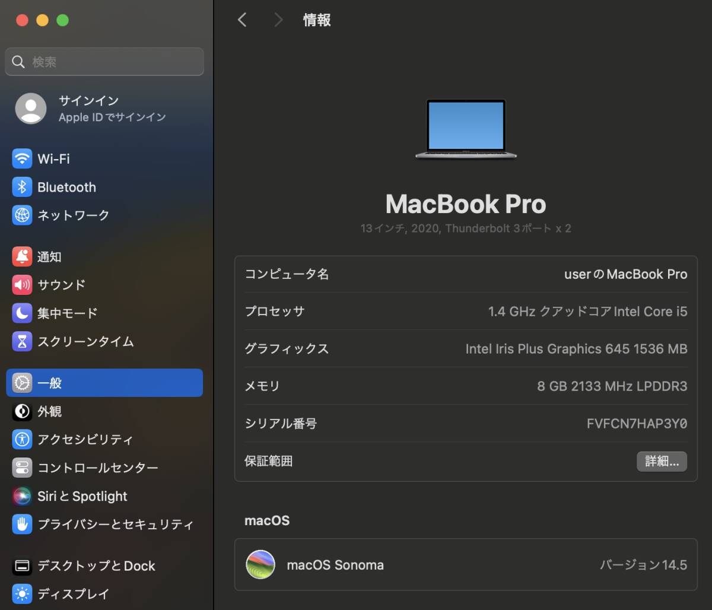Select the サウンド speaker icon
The height and width of the screenshot is (610, 712).
22,285
